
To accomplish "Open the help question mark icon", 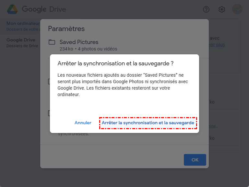I will click(x=206, y=9).
